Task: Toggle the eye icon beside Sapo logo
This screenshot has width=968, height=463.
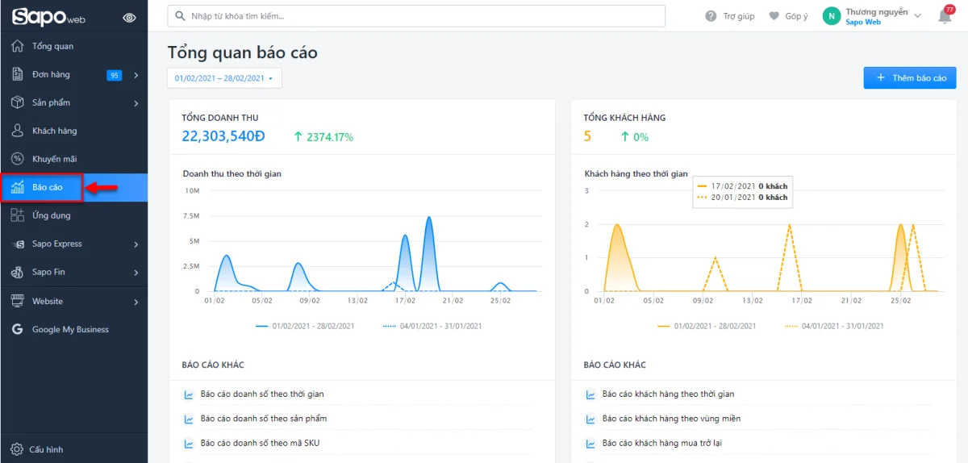Action: (x=129, y=18)
